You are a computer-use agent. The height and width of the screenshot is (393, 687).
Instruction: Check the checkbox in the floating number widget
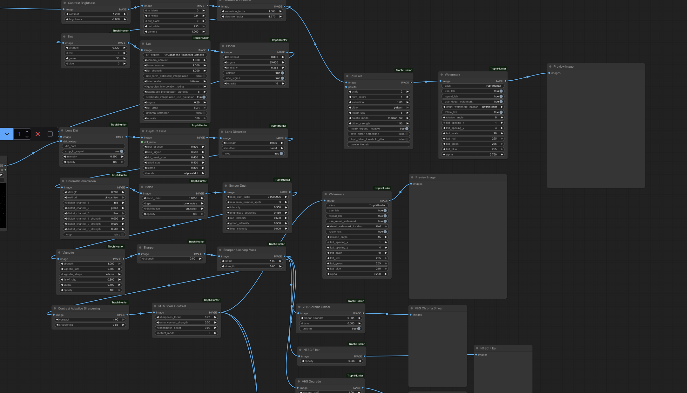coord(50,134)
